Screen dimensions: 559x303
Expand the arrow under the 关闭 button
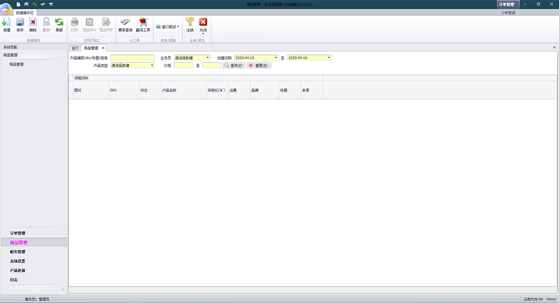coord(203,34)
